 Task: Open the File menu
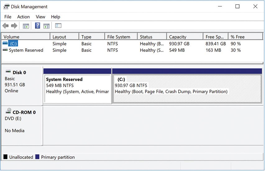(x=8, y=17)
